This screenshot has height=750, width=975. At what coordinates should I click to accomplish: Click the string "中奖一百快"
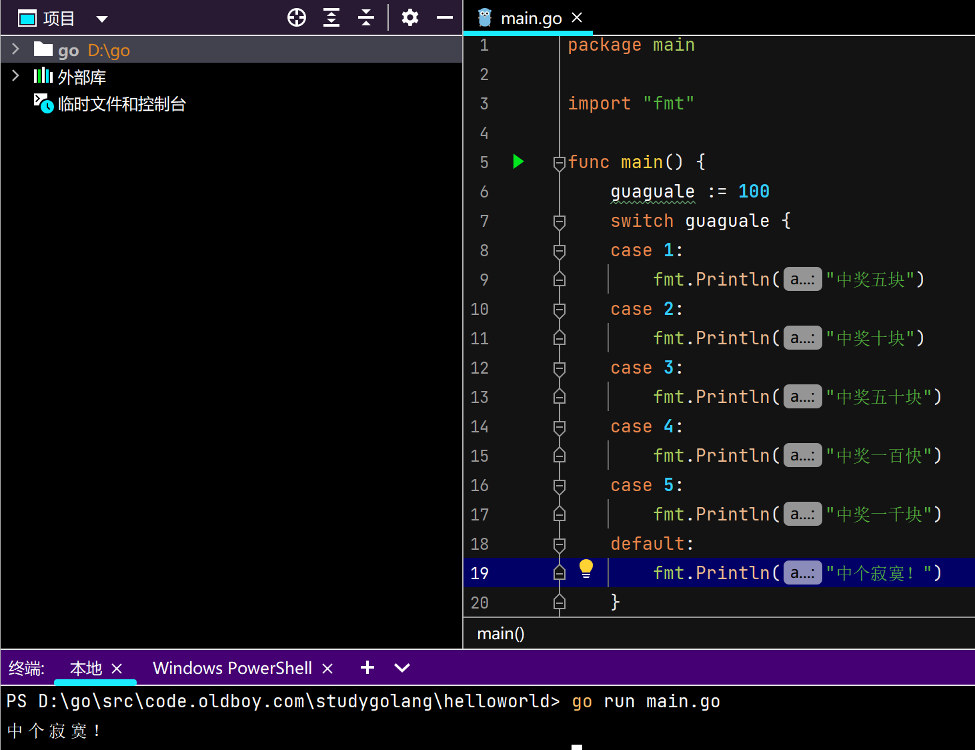pos(879,456)
